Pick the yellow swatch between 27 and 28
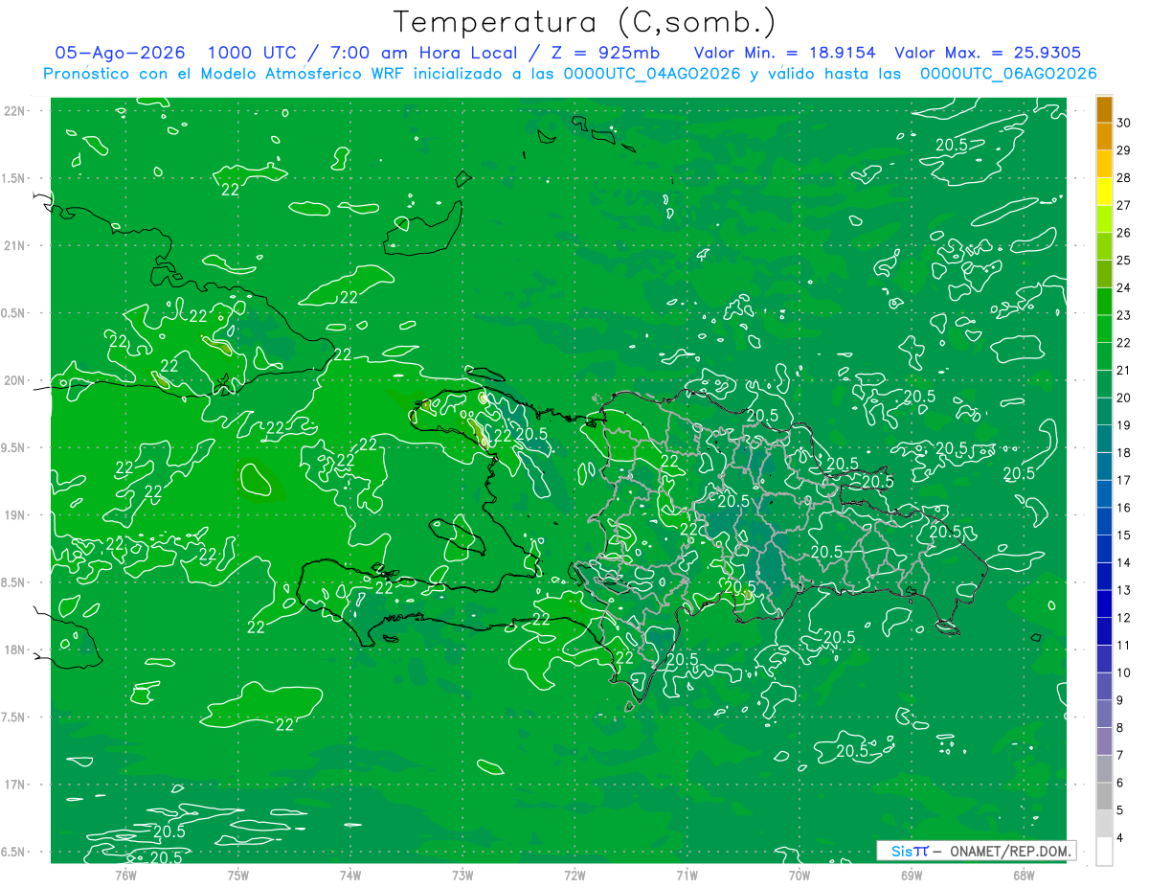 (1104, 192)
